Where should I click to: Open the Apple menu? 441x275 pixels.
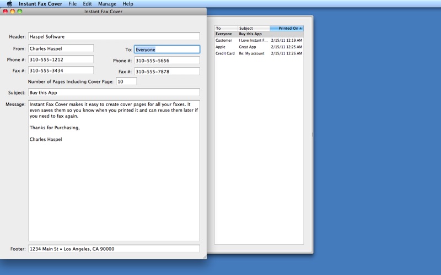click(x=9, y=4)
